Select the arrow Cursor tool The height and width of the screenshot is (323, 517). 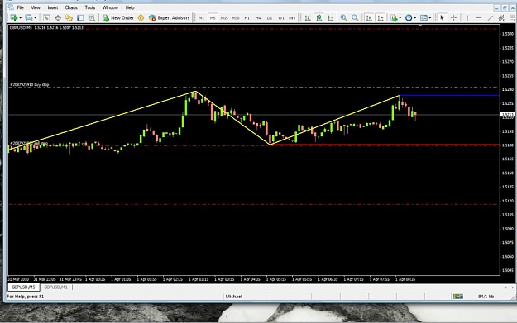(x=443, y=18)
